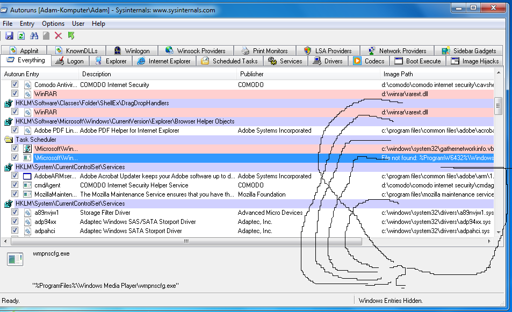Open the Help menu

click(98, 24)
